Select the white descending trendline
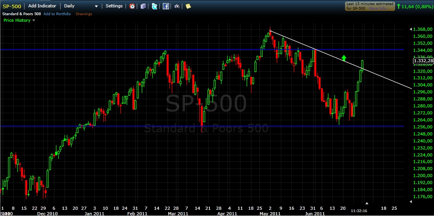This screenshot has height=216, width=434. 340,59
